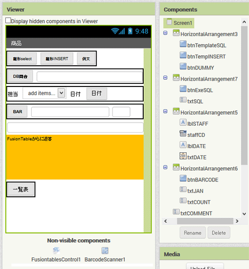Click the btnDUMMY button icon
The image size is (249, 269).
[183, 66]
